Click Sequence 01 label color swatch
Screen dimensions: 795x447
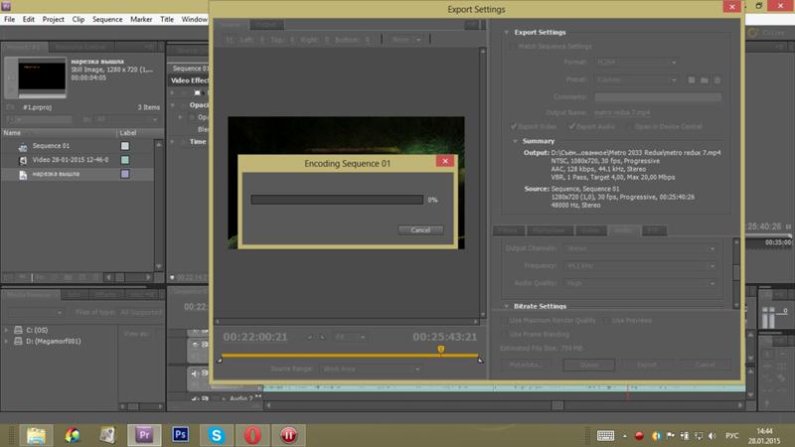(x=125, y=146)
